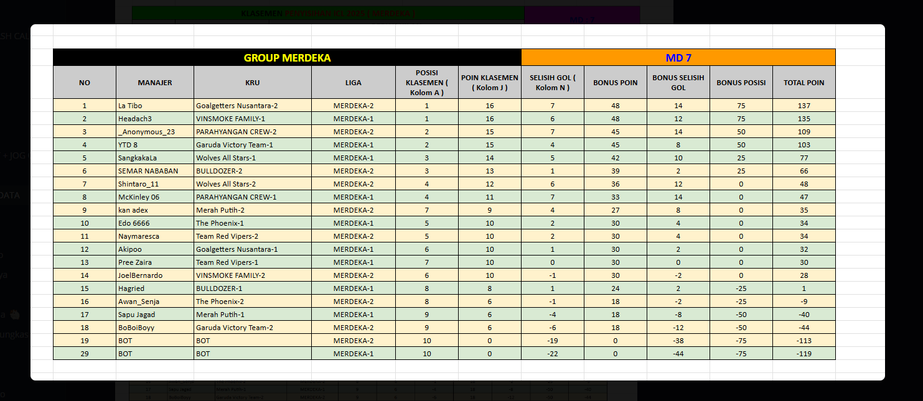Image resolution: width=923 pixels, height=401 pixels.
Task: Click manager name Naymaresca
Action: [x=155, y=236]
